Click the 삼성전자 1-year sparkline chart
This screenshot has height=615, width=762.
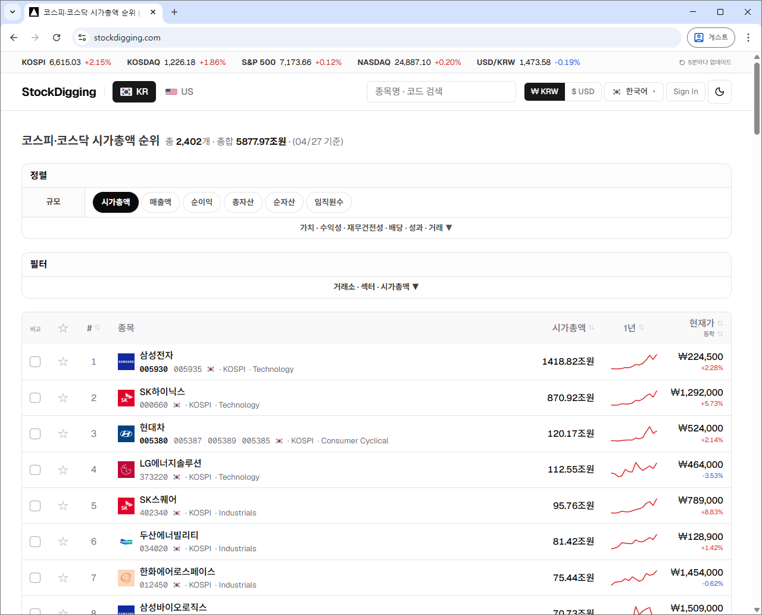(x=634, y=362)
